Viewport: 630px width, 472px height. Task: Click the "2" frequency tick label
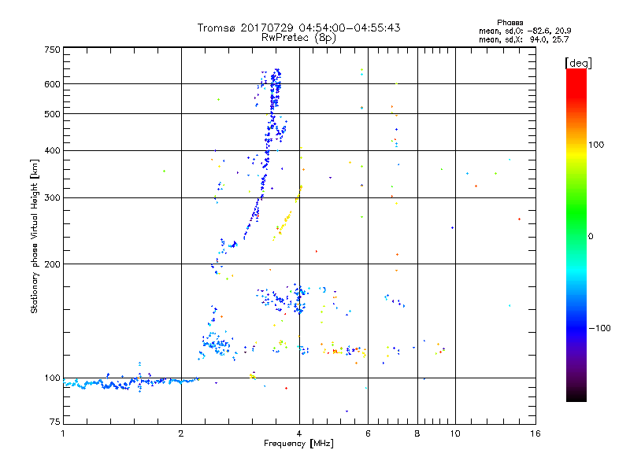(x=181, y=433)
